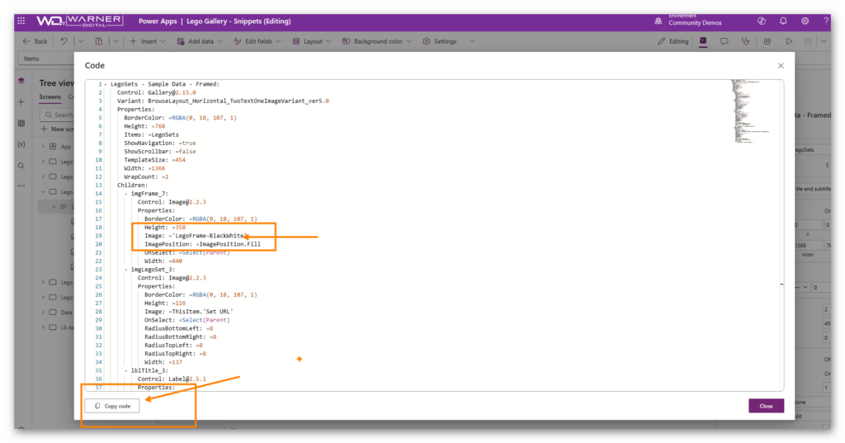The width and height of the screenshot is (845, 443).
Task: Open the Undo options dropdown arrow
Action: coord(81,41)
